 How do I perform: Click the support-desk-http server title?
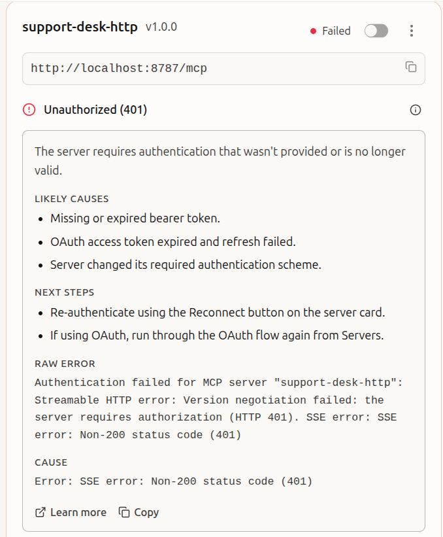(x=80, y=27)
